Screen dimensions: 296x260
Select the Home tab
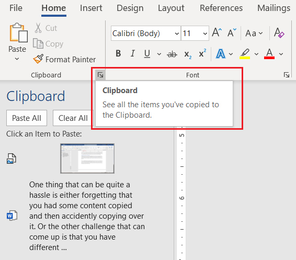pos(54,8)
